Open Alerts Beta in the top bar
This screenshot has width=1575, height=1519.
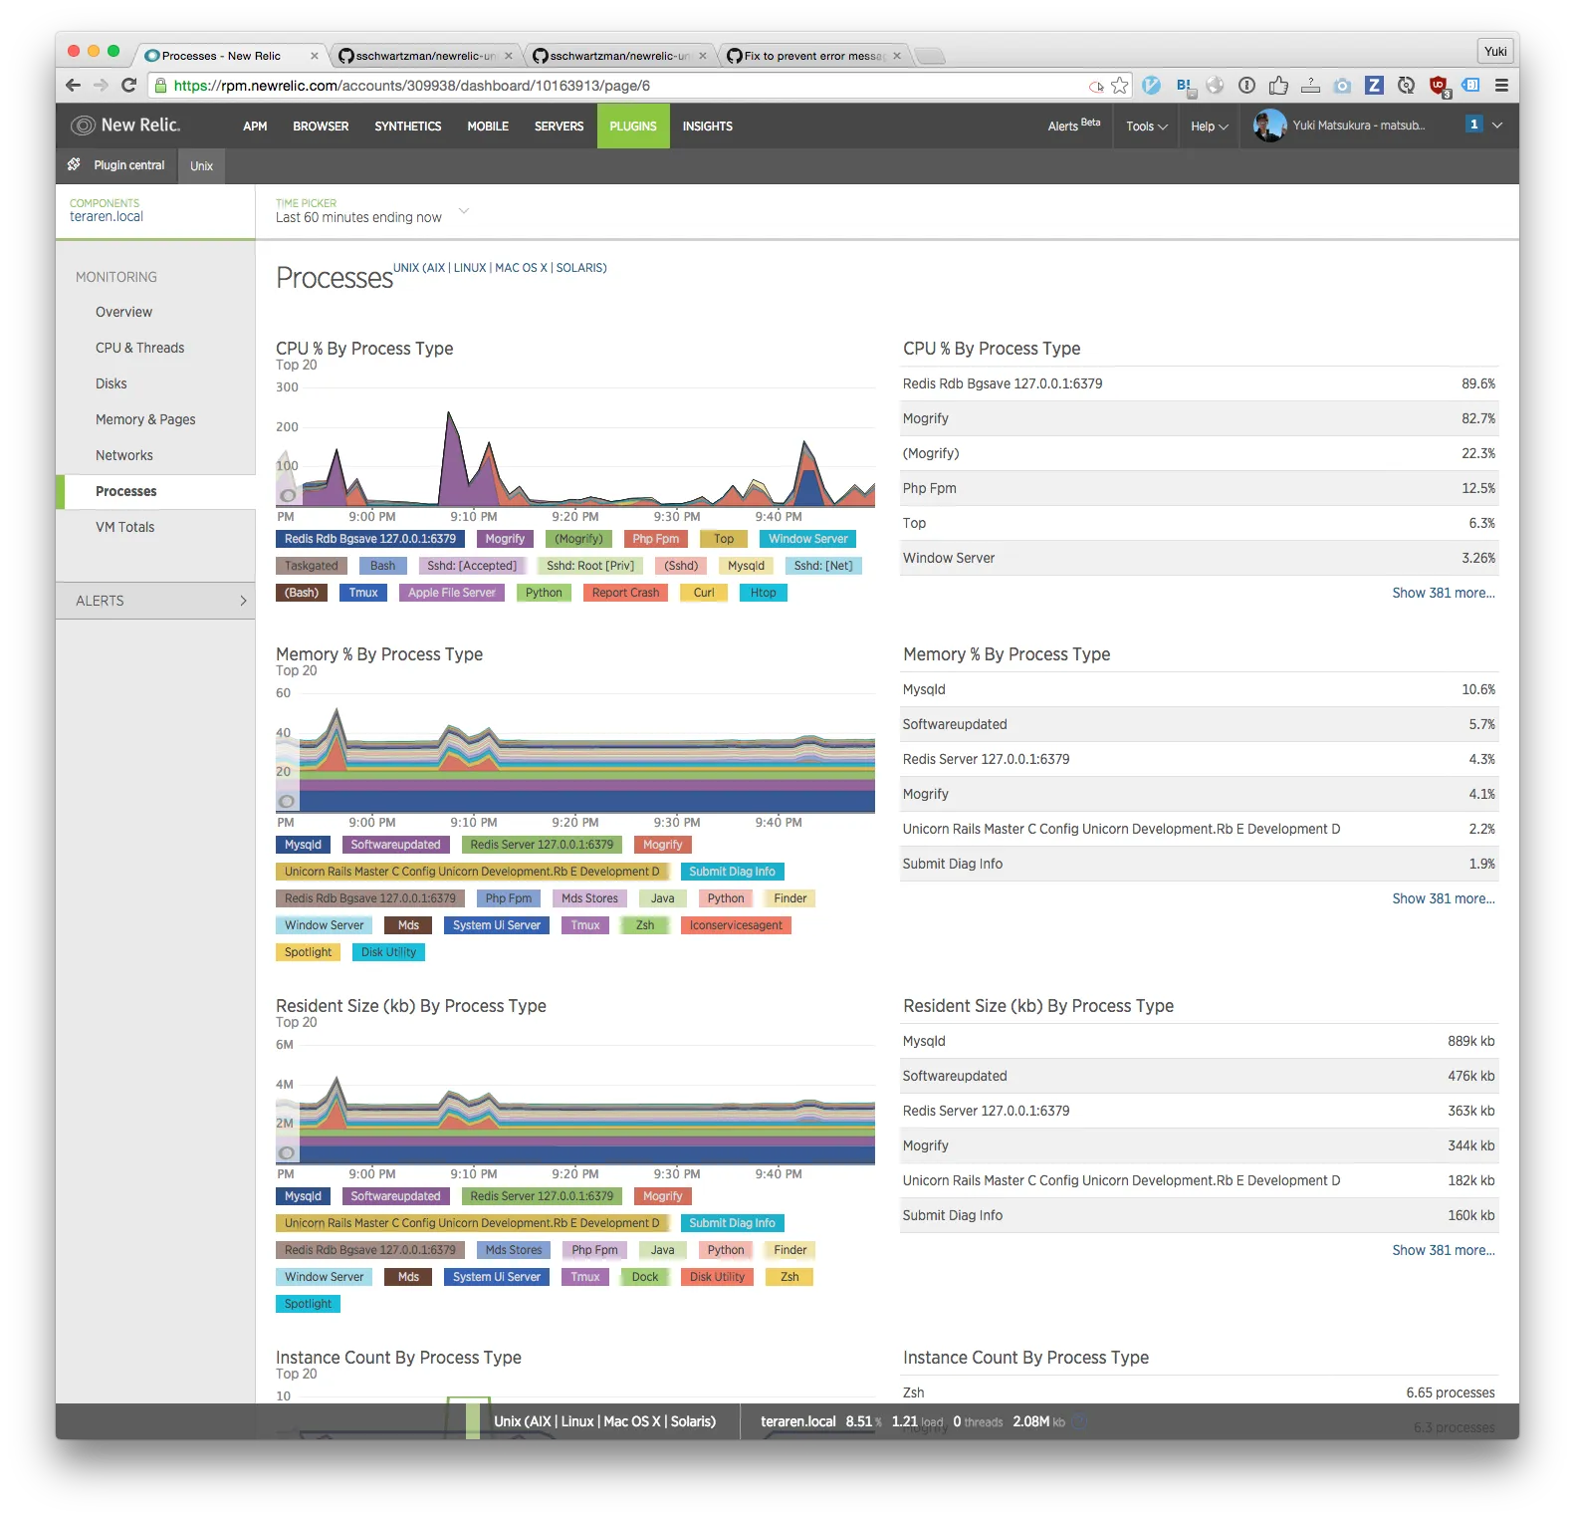click(1073, 126)
